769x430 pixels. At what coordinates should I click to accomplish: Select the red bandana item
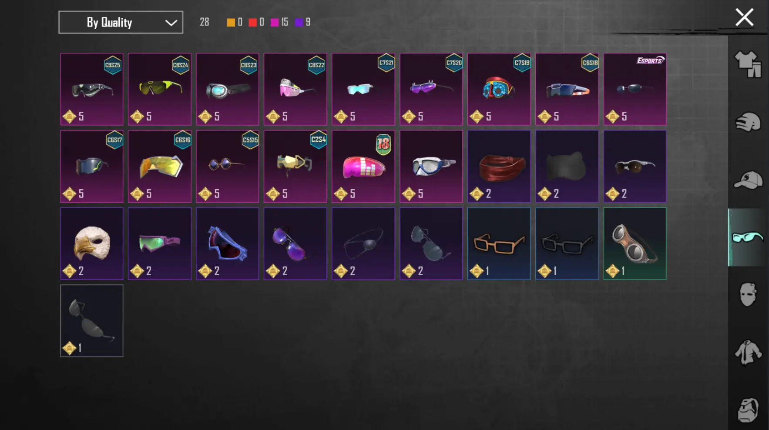pos(499,167)
